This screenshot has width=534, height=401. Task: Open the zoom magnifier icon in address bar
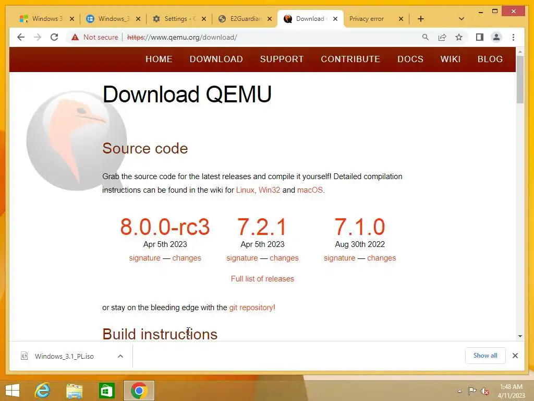[x=425, y=37]
